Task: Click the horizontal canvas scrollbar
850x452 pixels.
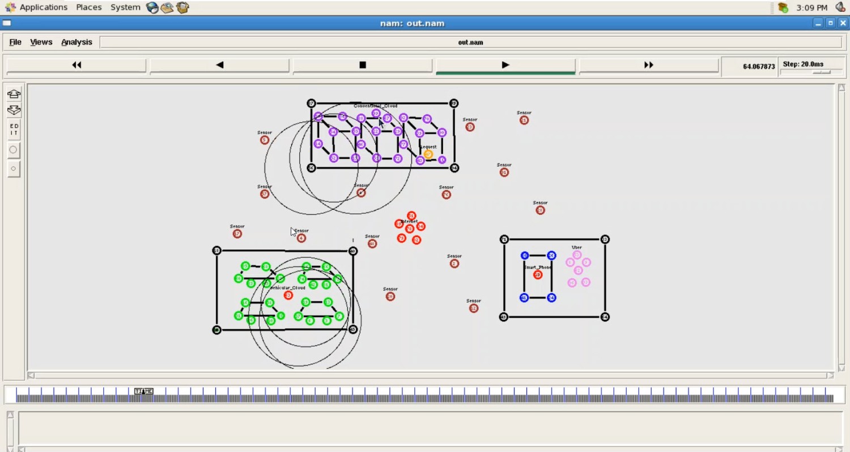Action: point(397,375)
